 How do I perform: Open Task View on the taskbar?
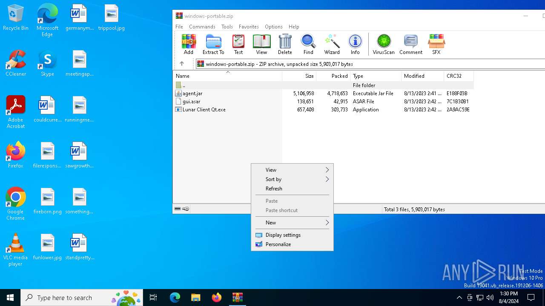pyautogui.click(x=153, y=297)
